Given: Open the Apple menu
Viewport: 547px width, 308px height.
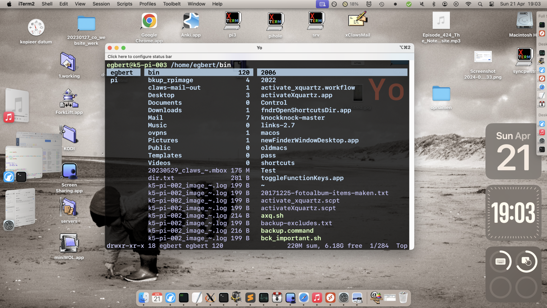Looking at the screenshot, I should (x=9, y=4).
